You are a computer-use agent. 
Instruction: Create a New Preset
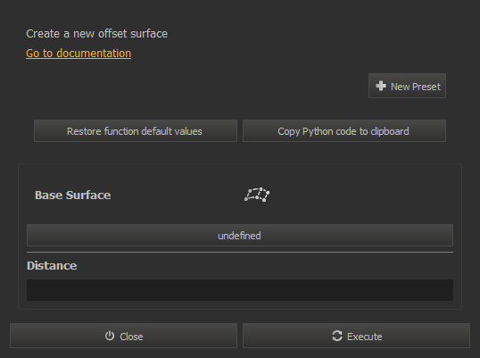tap(407, 86)
